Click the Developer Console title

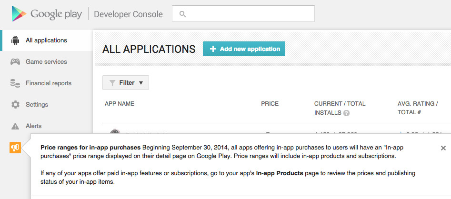(x=128, y=14)
